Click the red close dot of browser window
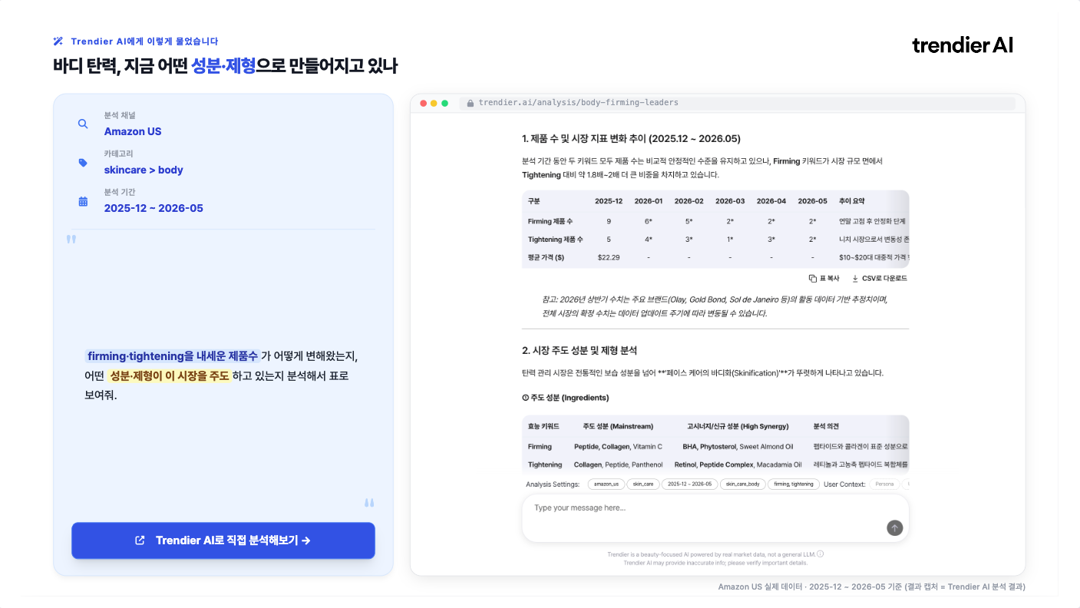The height and width of the screenshot is (608, 1080). click(x=423, y=103)
